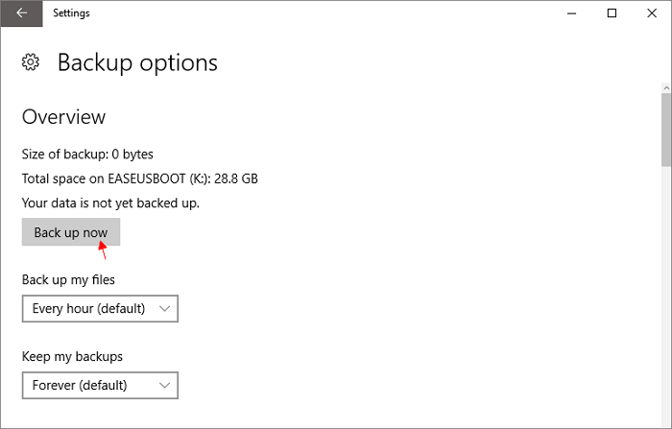Click the Back up my files label
The height and width of the screenshot is (429, 672).
(x=68, y=280)
